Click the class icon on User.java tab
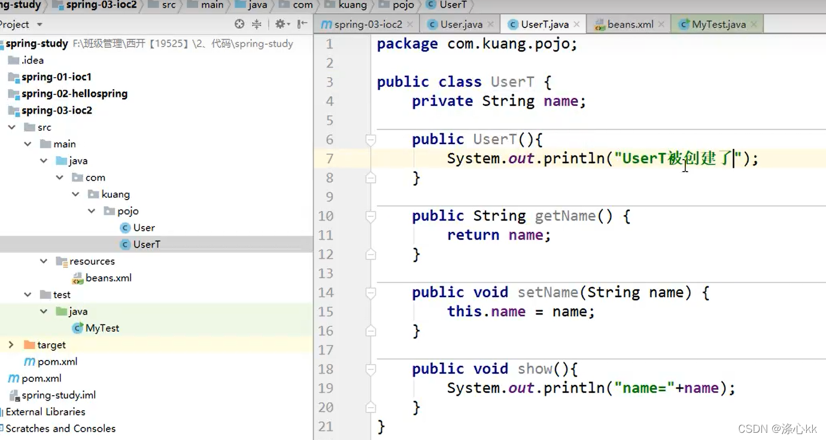 433,25
